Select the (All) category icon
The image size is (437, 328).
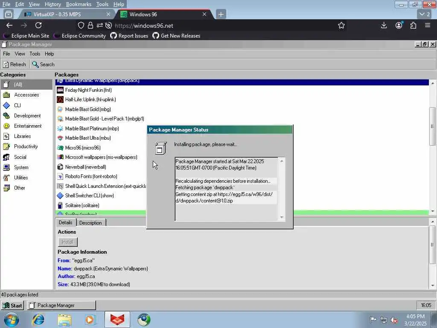pos(6,85)
